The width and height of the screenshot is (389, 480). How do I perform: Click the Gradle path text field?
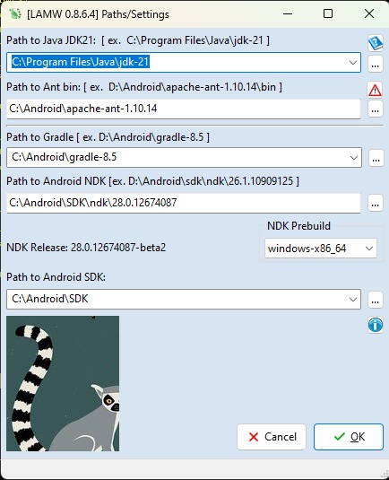(x=177, y=157)
